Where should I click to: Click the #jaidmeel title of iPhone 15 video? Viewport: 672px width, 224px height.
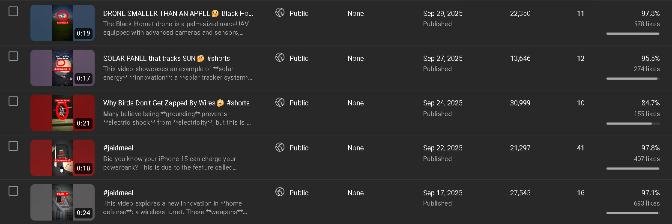(118, 148)
